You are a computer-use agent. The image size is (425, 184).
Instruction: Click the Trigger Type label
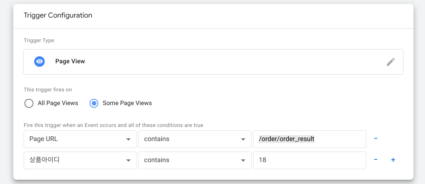tap(39, 41)
